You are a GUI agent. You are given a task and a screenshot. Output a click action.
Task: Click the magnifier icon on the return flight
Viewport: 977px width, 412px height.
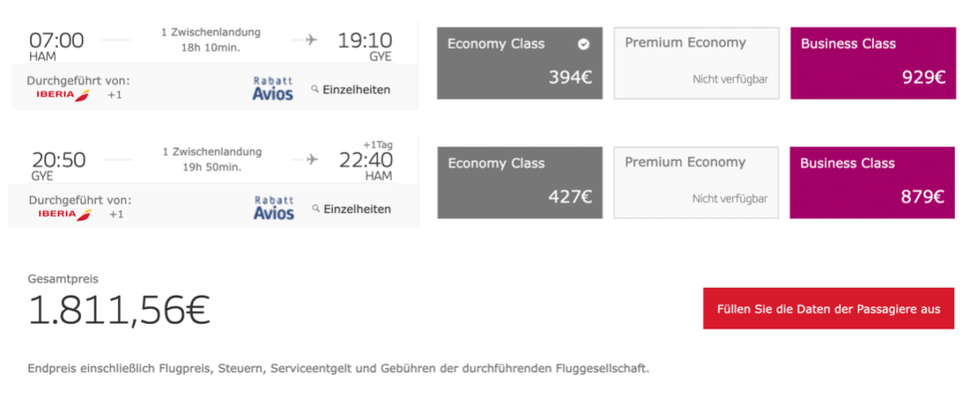tap(315, 209)
